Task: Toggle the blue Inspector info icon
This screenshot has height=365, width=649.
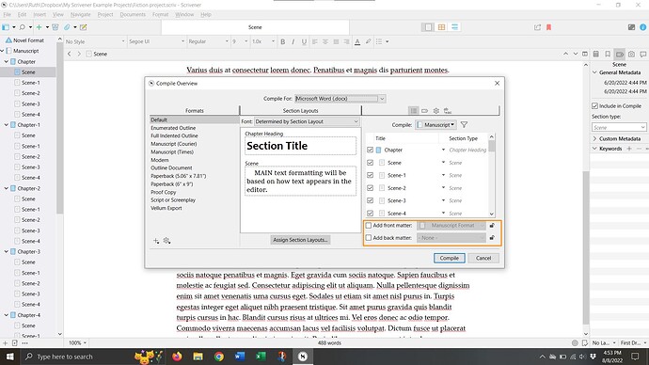Action: [642, 27]
